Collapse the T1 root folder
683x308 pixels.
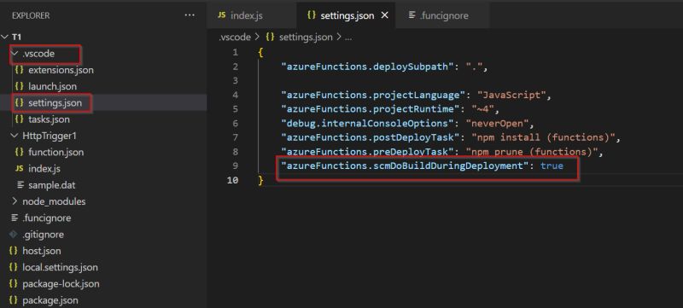click(x=5, y=37)
